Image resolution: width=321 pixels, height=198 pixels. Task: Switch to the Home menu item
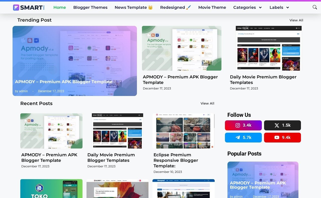click(59, 8)
